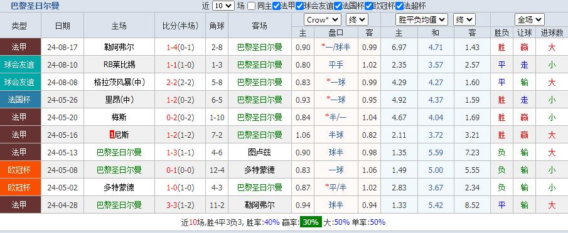
Task: Click the 法国杯 label for 24-05-26
Action: pos(19,100)
